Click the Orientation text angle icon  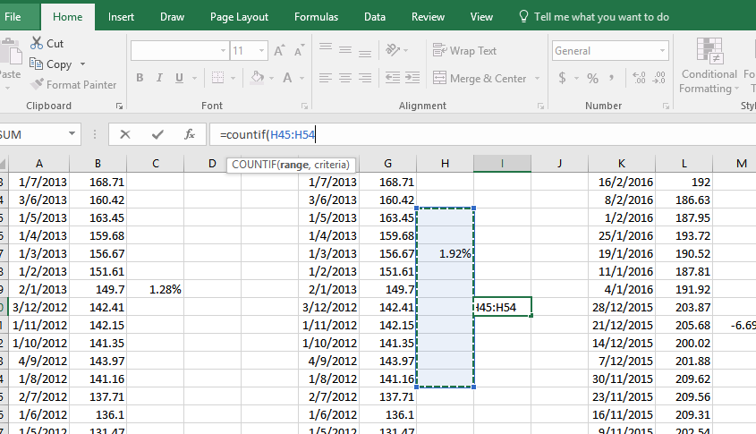(x=393, y=51)
